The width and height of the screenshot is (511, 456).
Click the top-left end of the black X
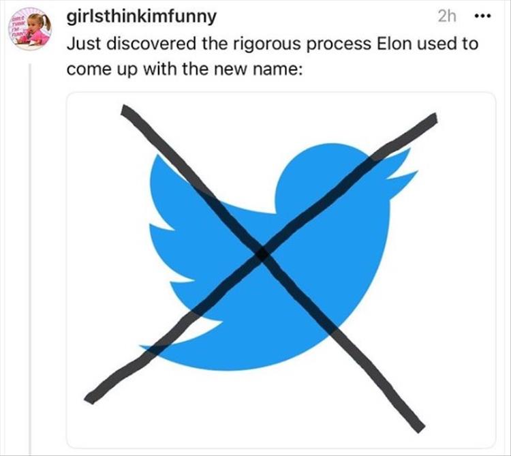click(x=127, y=111)
